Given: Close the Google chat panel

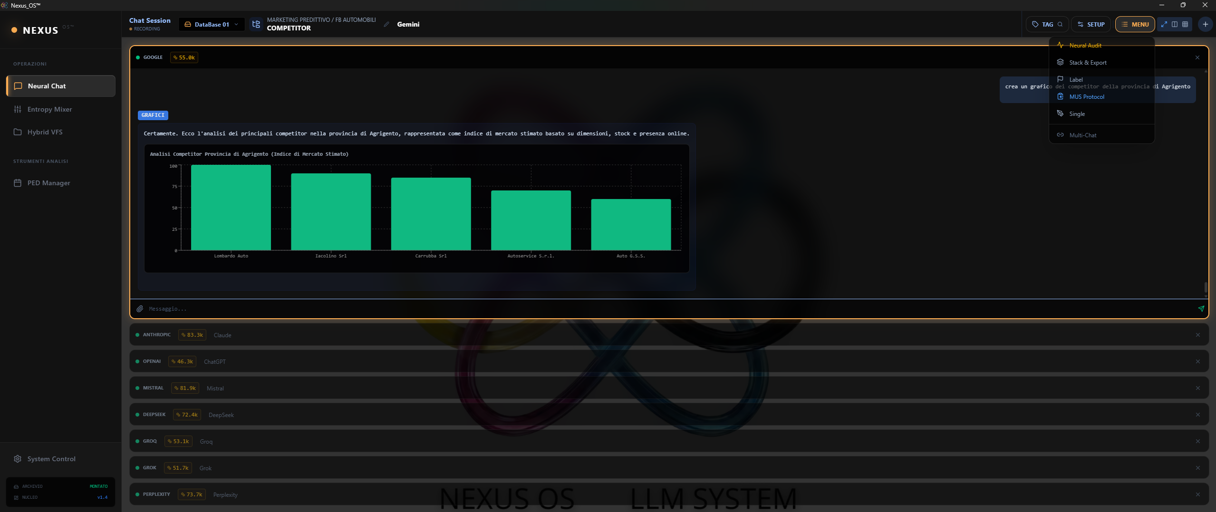Looking at the screenshot, I should point(1197,57).
